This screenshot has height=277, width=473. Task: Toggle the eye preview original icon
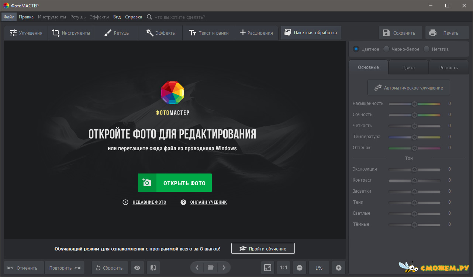(x=137, y=268)
